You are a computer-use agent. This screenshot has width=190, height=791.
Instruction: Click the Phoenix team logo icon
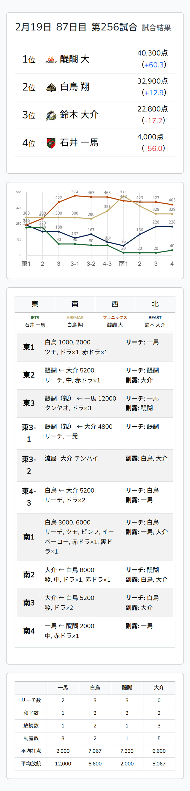tap(51, 59)
